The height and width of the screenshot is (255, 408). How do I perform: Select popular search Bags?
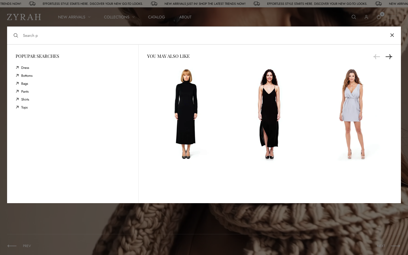[25, 84]
